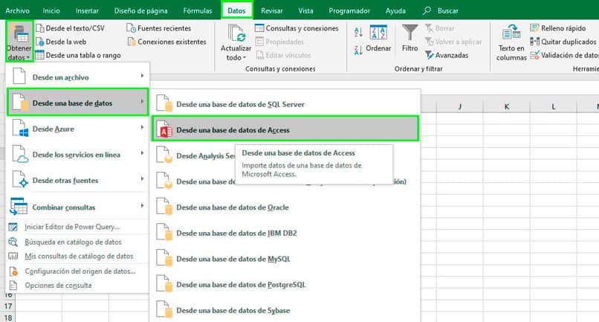Viewport: 599px width, 322px height.
Task: Switch to the Insertar tab
Action: point(87,10)
